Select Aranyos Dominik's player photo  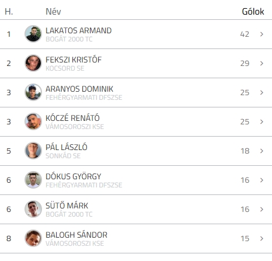pos(33,92)
